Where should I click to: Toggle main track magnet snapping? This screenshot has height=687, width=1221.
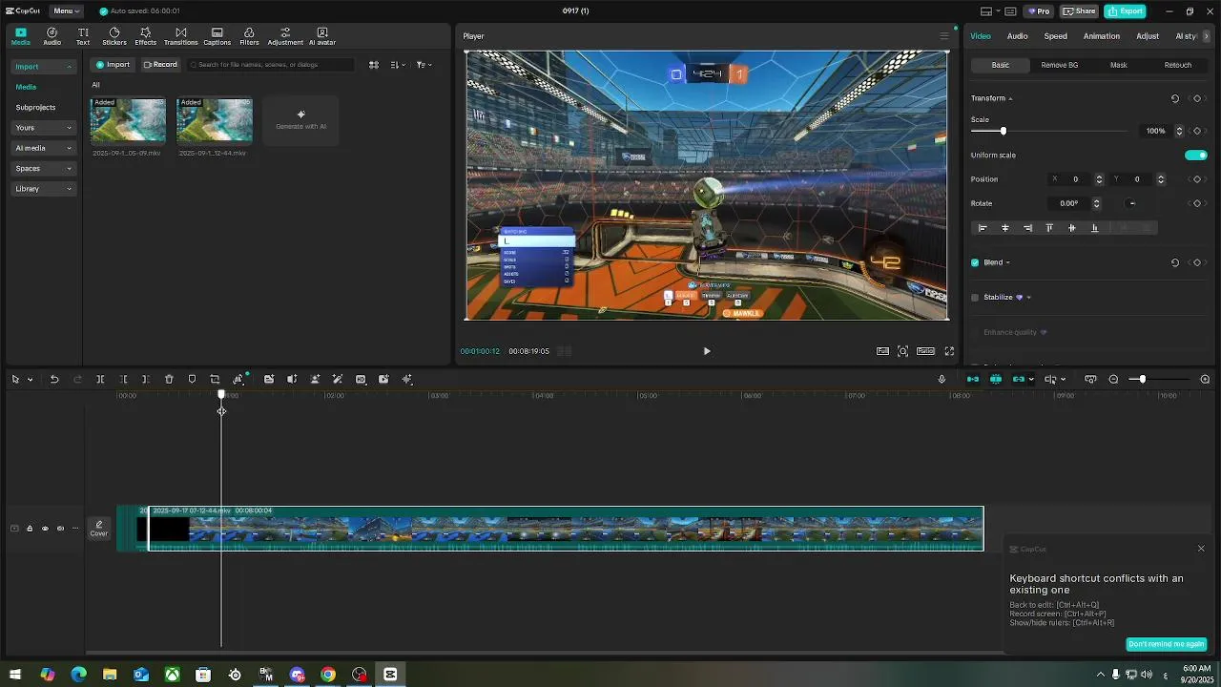click(x=973, y=380)
